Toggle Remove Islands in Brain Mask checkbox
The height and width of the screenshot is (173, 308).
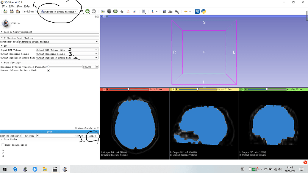[49, 70]
